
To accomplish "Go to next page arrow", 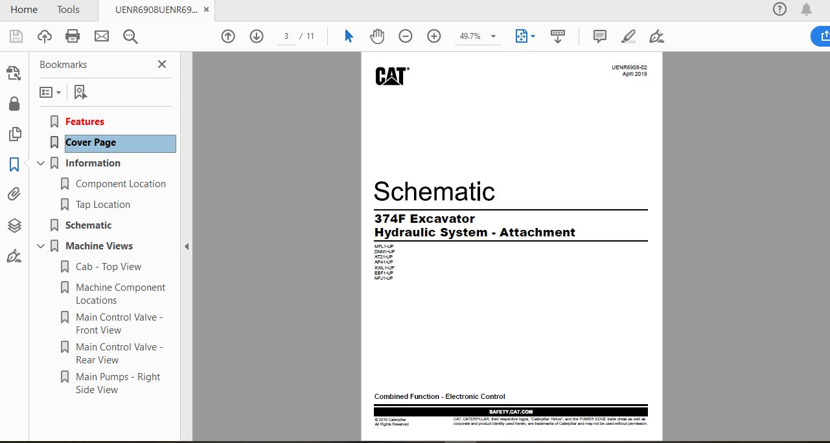I will tap(257, 36).
